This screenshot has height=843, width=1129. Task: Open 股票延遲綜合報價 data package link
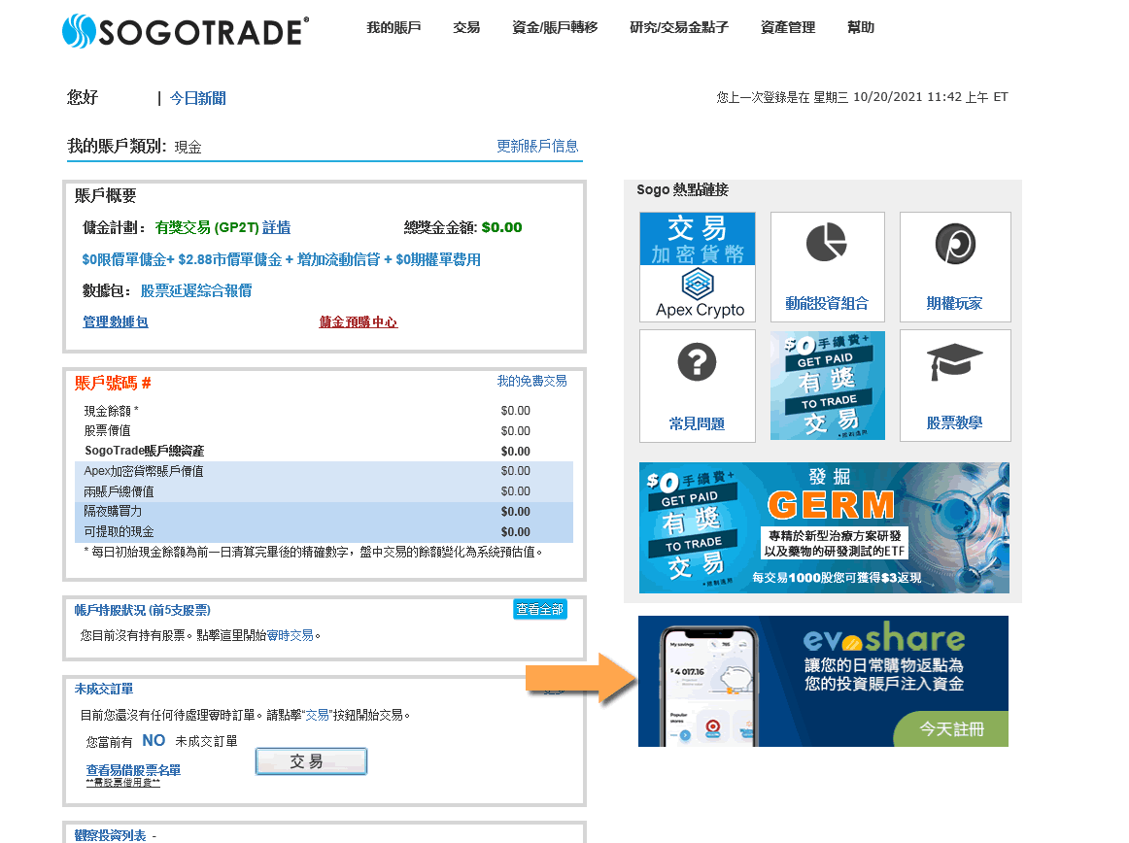point(196,290)
